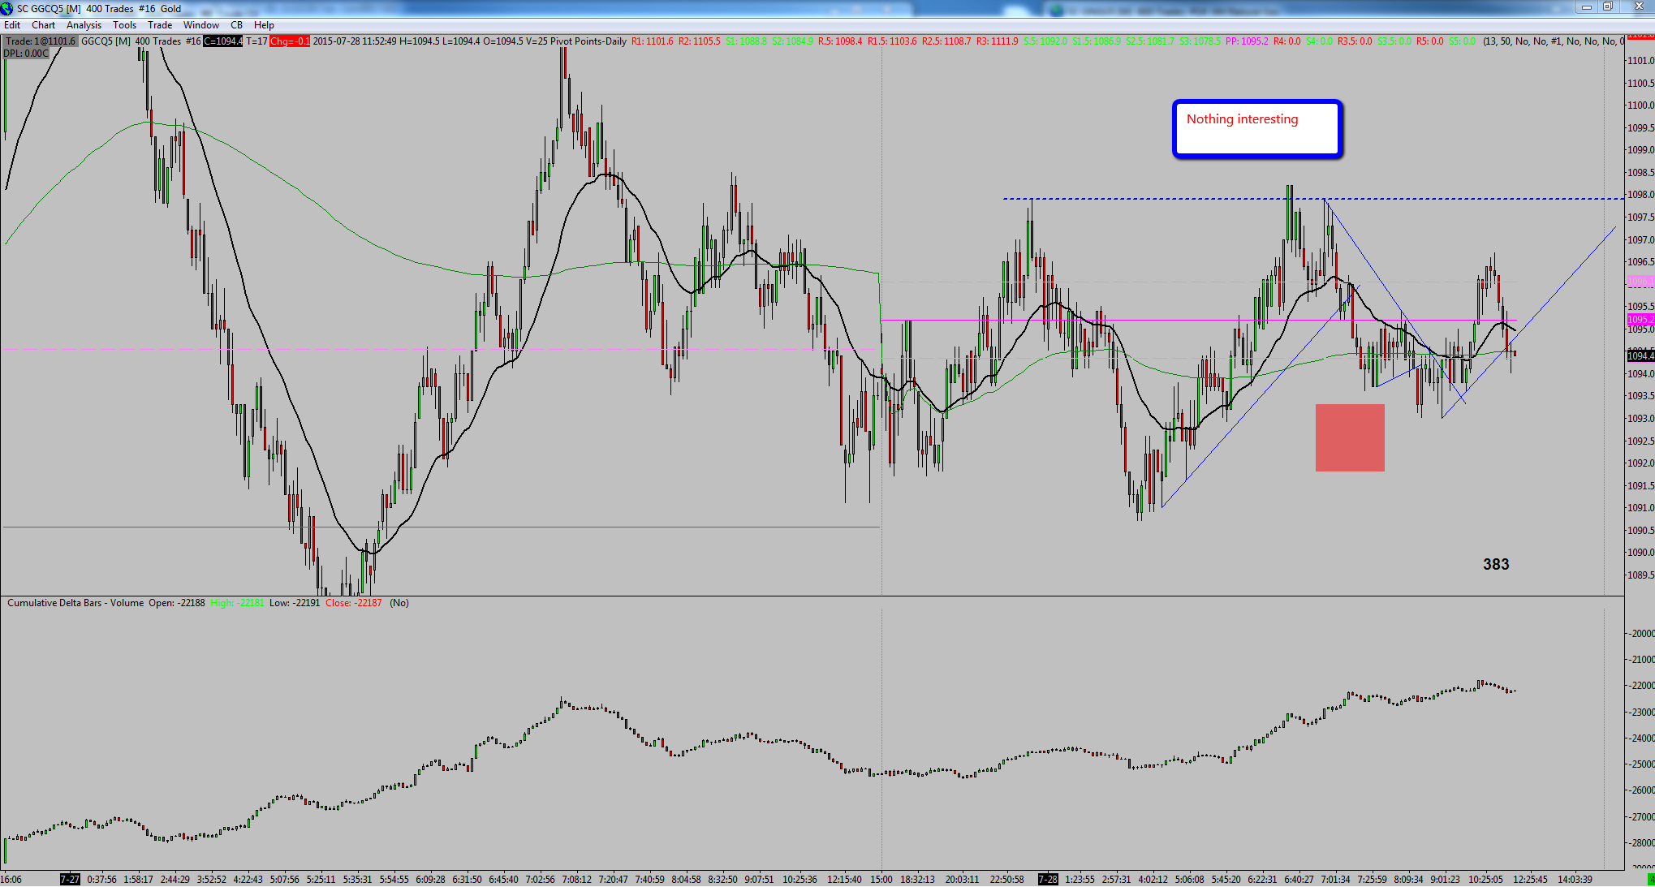Click the 'Cumulative Delta Bars - Volume' study label

pos(75,603)
